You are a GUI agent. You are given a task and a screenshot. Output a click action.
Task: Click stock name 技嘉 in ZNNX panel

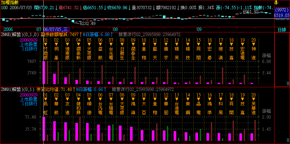tap(242, 108)
